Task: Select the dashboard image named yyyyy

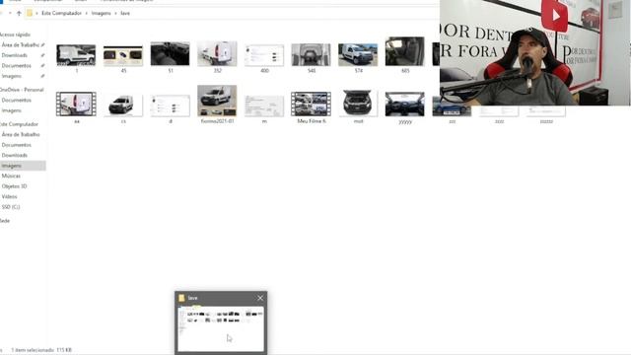Action: [405, 105]
